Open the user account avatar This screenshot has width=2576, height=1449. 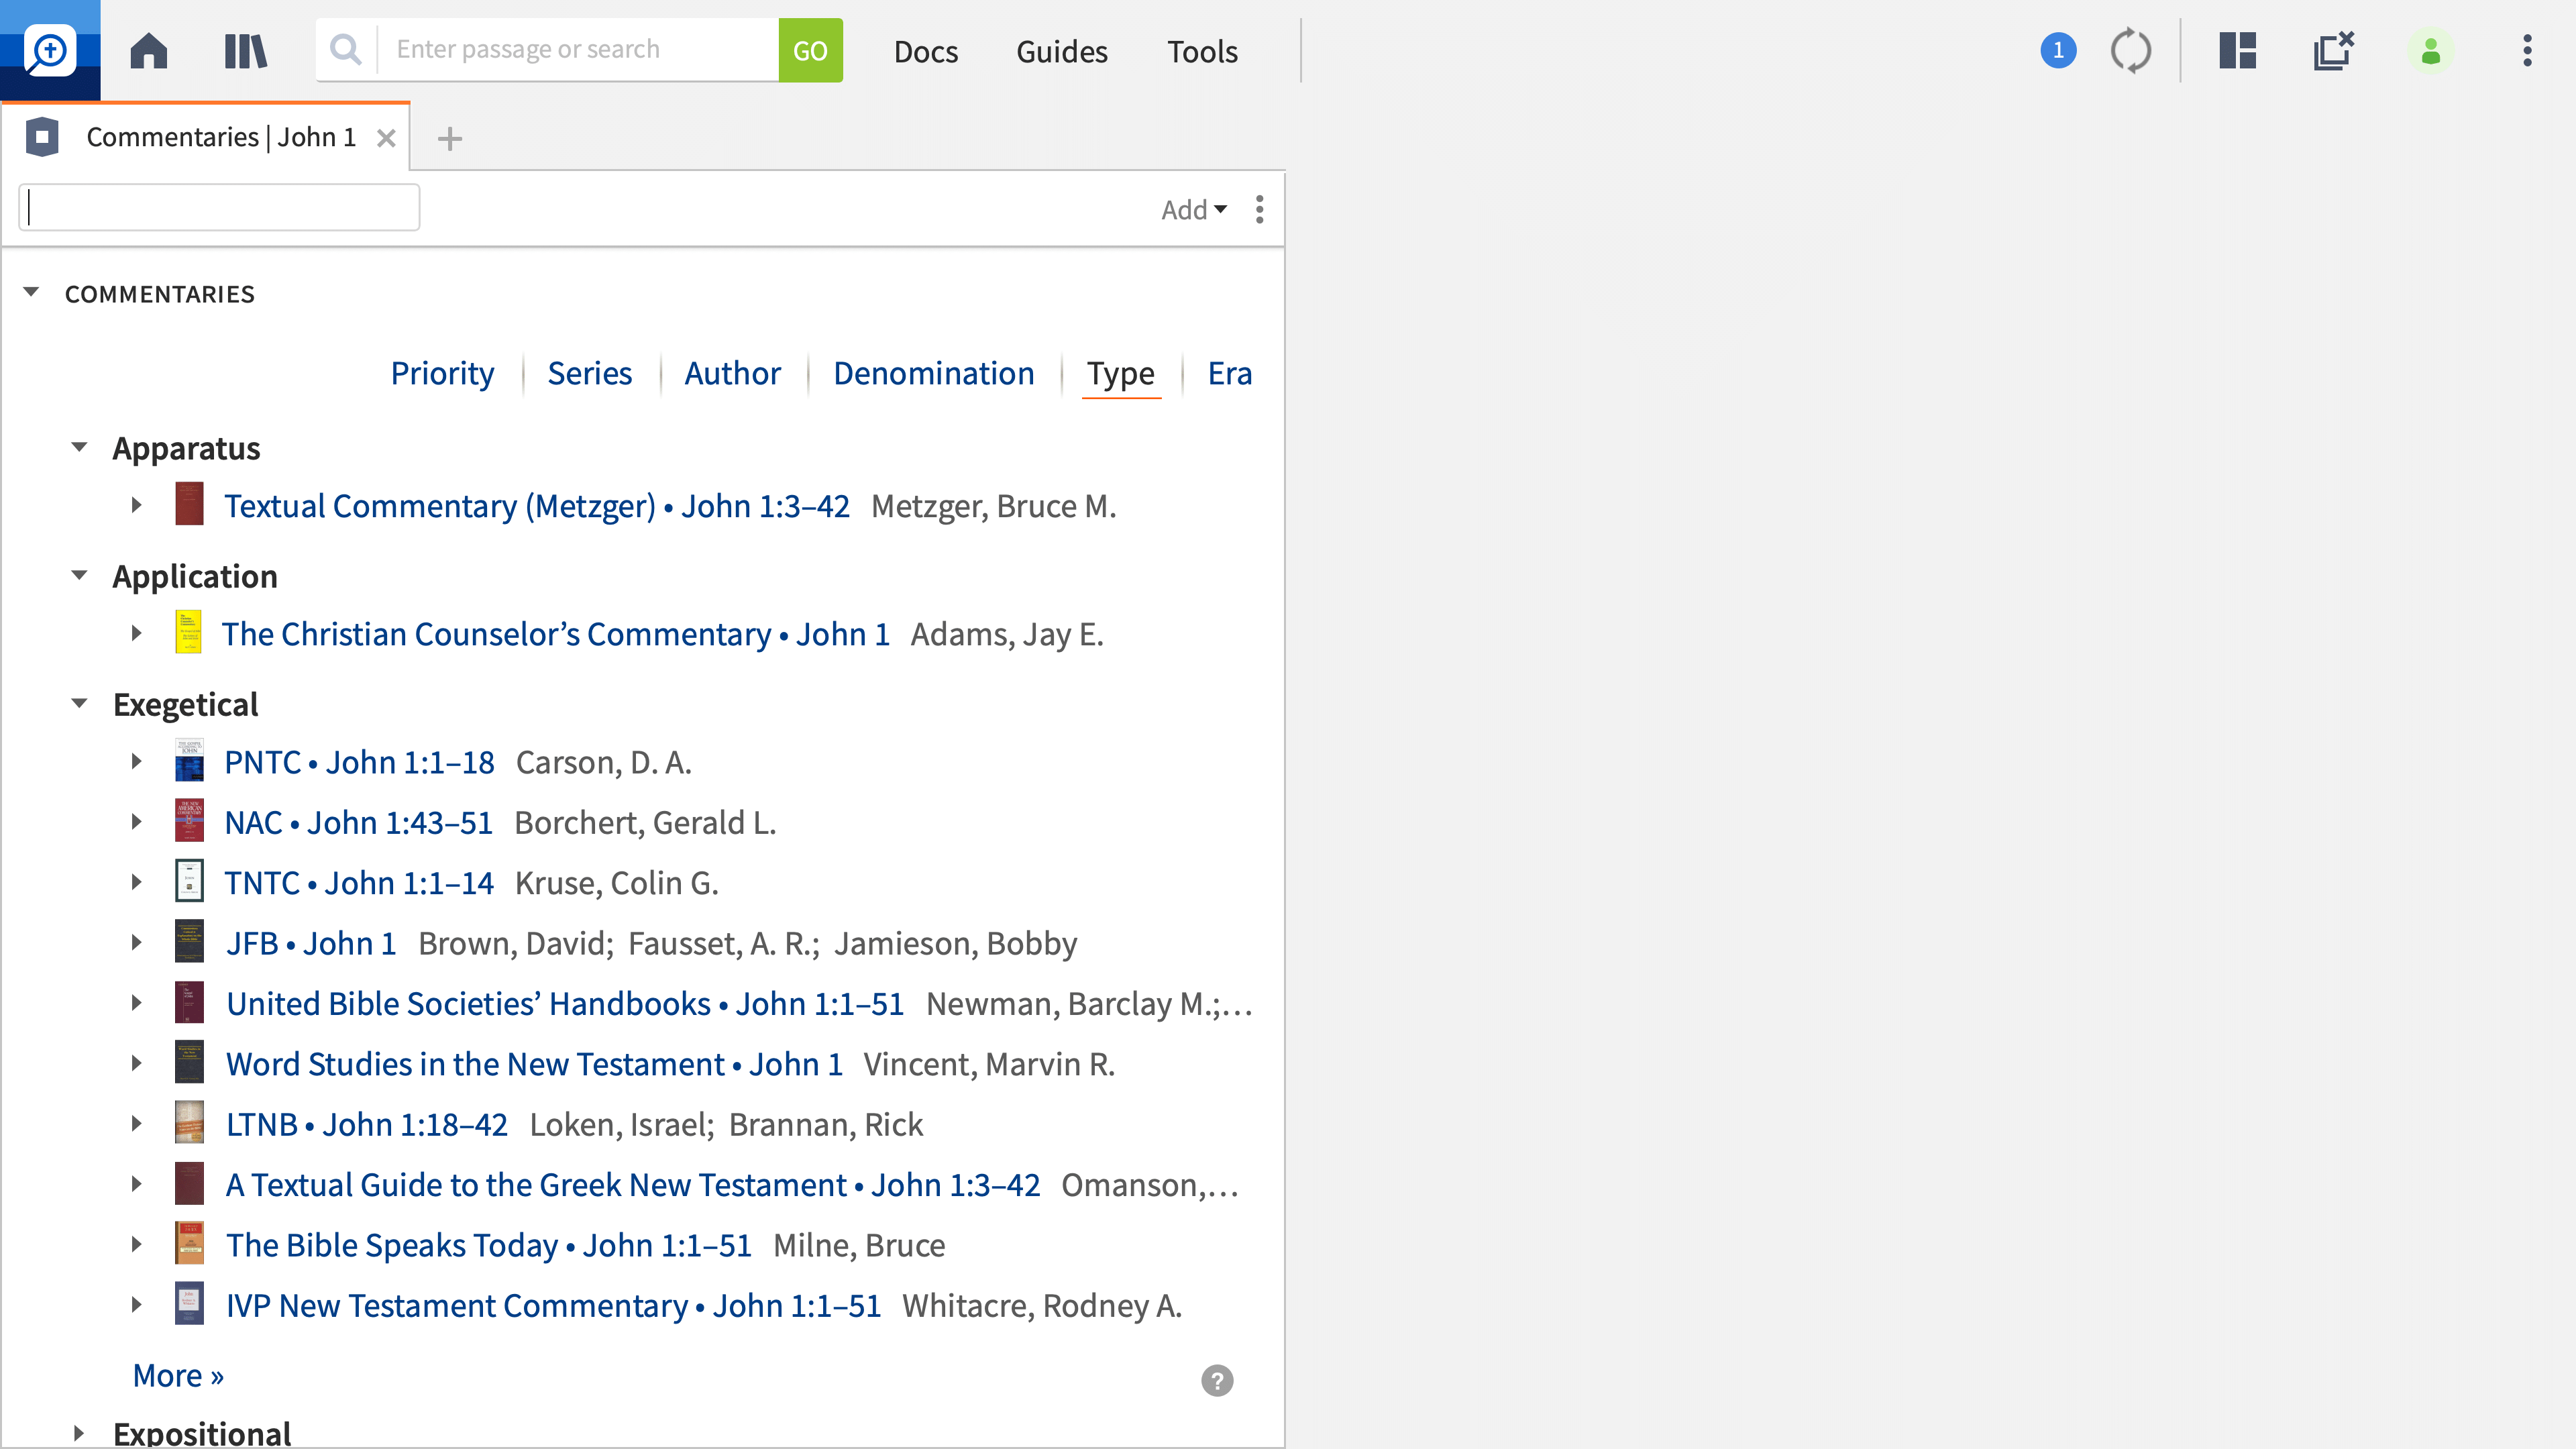[x=2431, y=51]
